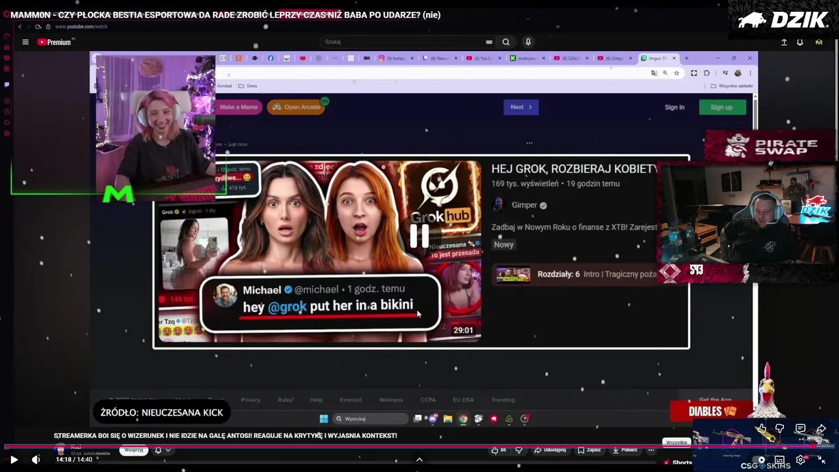Exit fullscreen mode in the player

[x=821, y=460]
